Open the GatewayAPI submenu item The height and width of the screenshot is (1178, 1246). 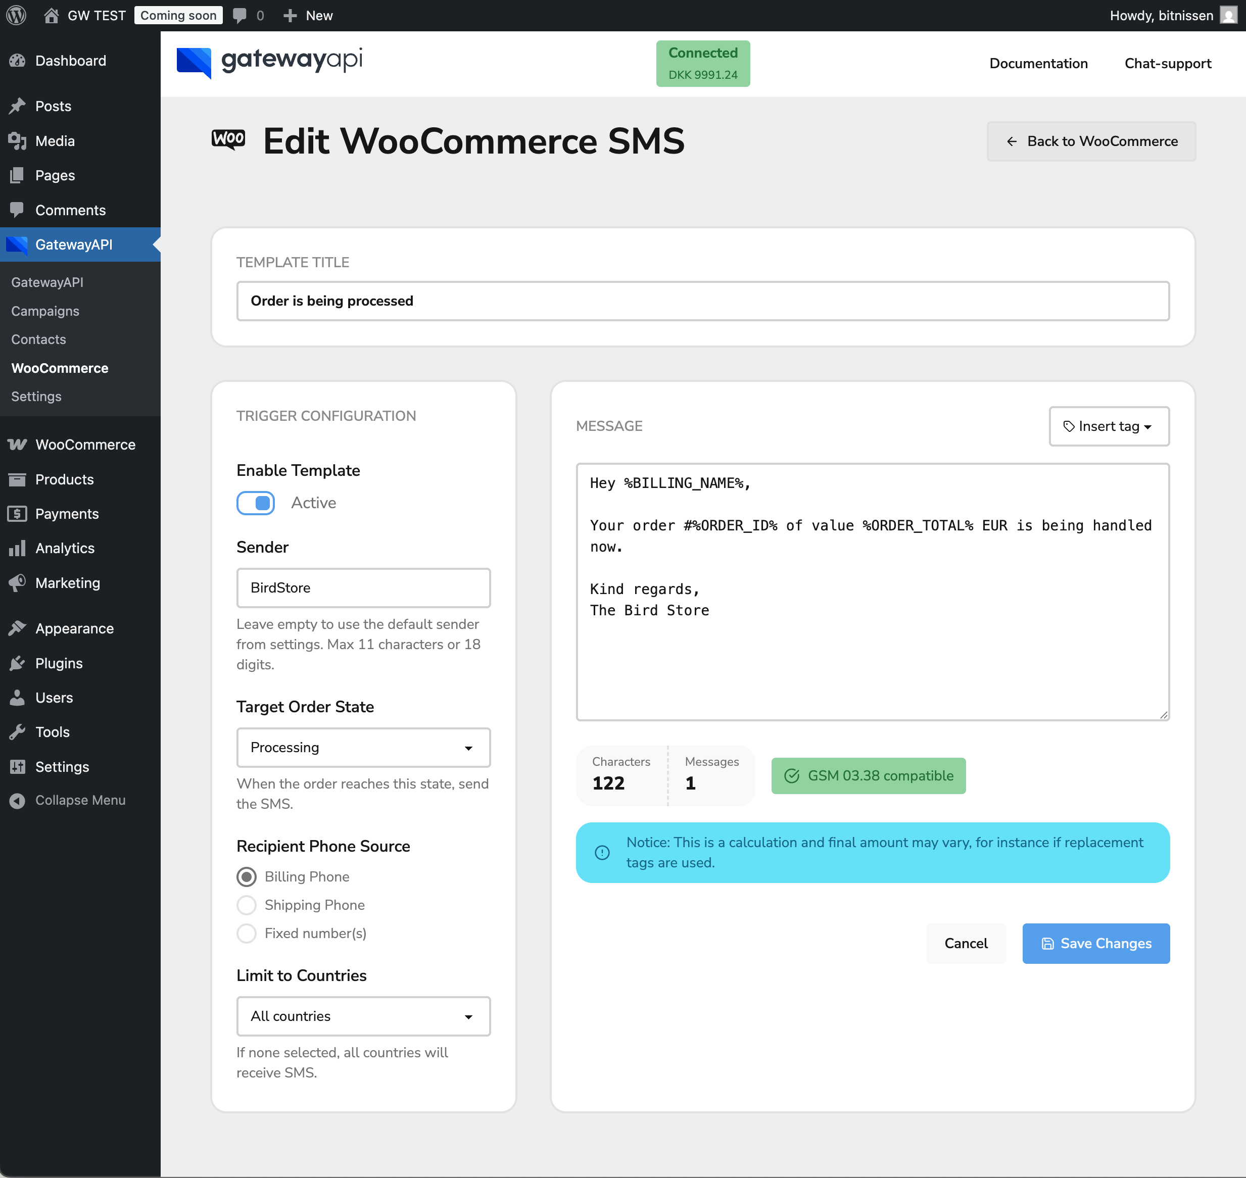(x=47, y=282)
